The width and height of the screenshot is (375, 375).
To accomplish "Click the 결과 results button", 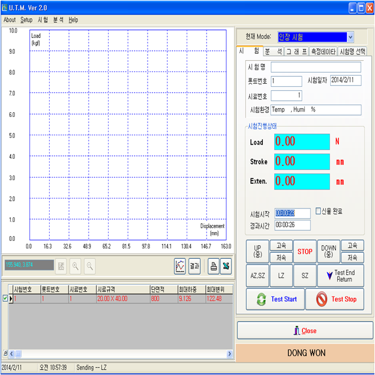I will [194, 266].
